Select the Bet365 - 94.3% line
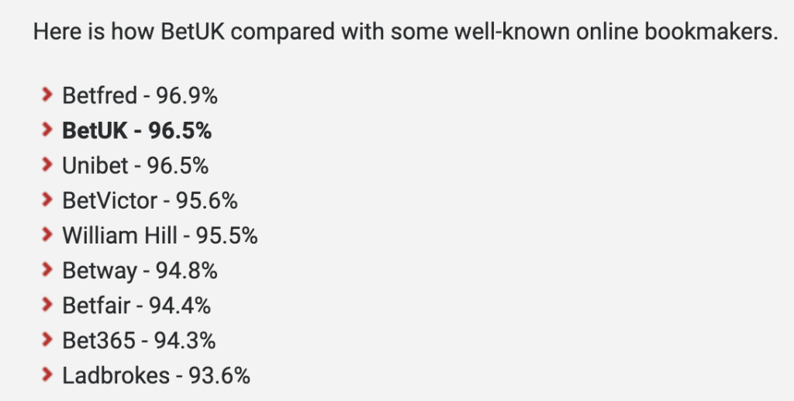Image resolution: width=794 pixels, height=401 pixels. (x=139, y=341)
